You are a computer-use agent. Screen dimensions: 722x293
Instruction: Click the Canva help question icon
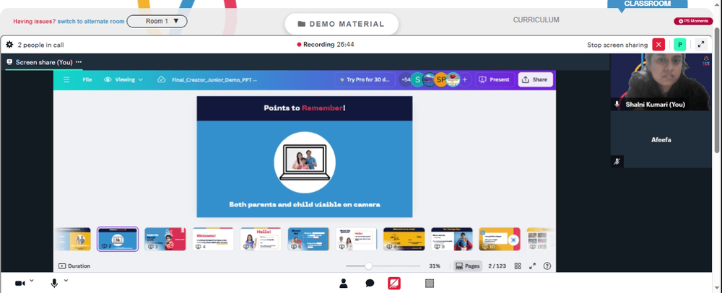tap(547, 266)
